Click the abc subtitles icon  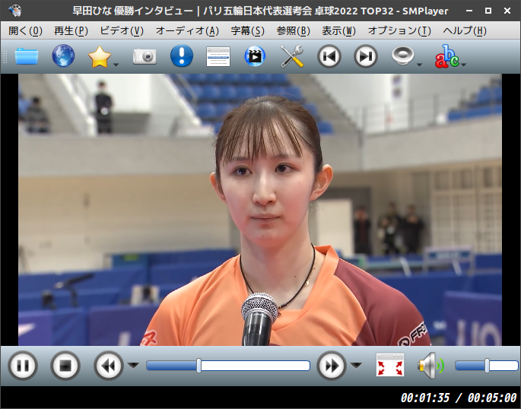click(447, 56)
